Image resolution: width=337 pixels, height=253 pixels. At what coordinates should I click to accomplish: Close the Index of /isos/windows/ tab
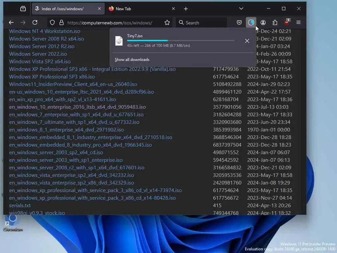pyautogui.click(x=99, y=9)
